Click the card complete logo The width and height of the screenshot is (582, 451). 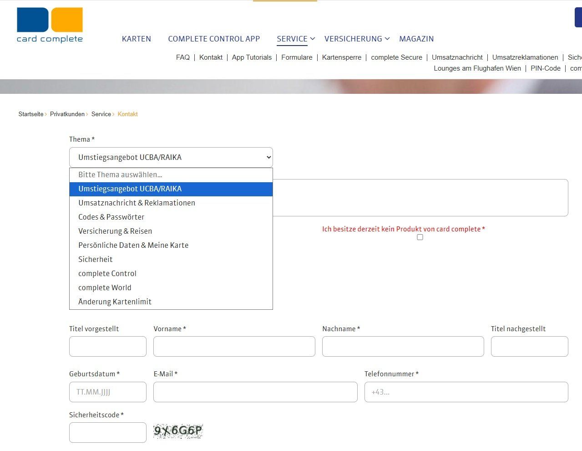tap(50, 26)
